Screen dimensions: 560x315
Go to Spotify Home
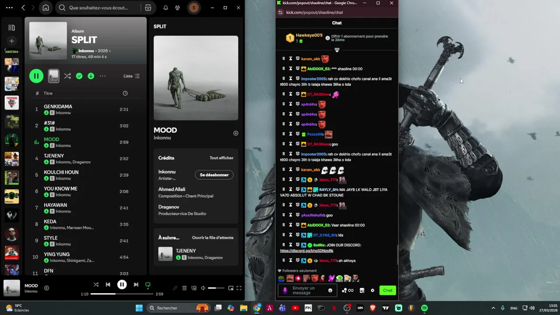tap(45, 7)
